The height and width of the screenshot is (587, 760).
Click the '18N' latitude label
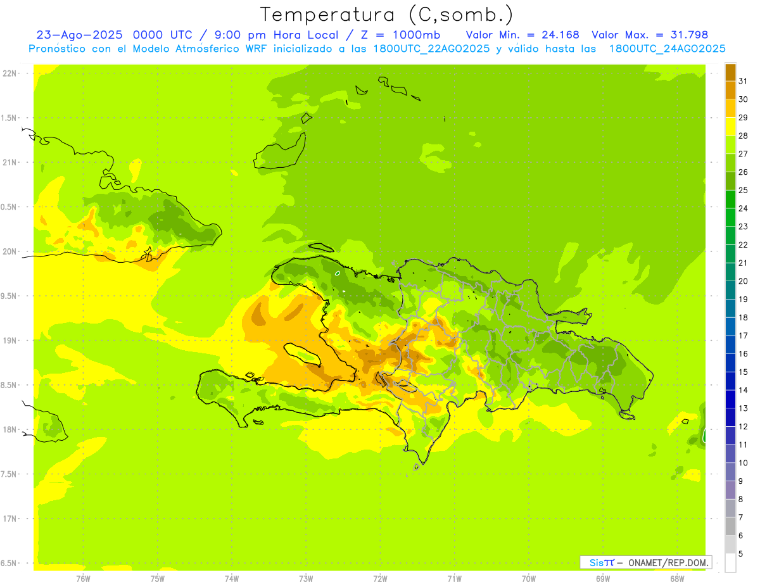coord(10,429)
